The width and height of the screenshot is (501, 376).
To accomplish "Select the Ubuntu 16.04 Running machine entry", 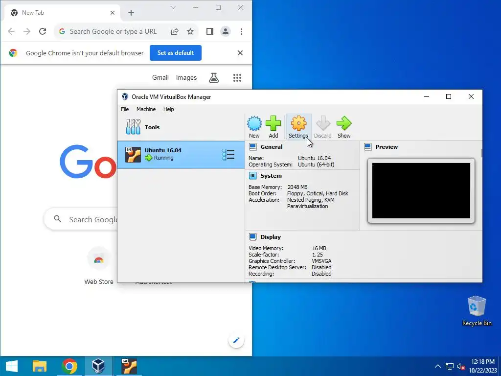I will (181, 154).
